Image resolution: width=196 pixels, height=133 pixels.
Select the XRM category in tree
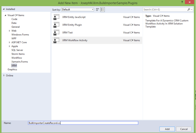point(14,66)
